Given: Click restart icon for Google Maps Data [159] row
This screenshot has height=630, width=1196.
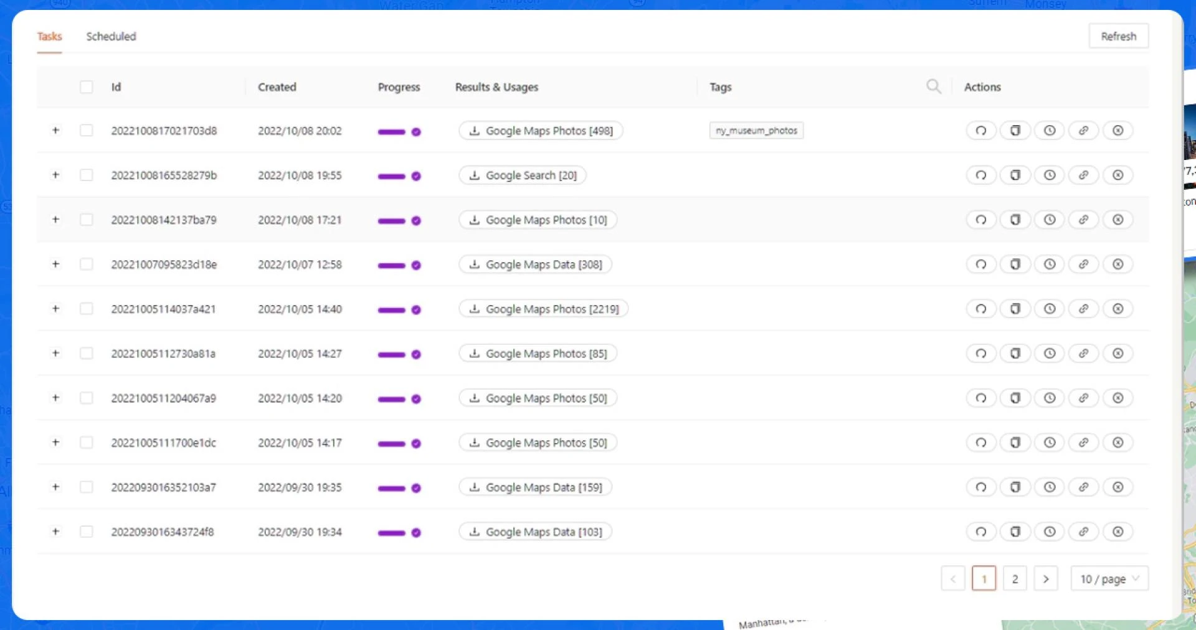Looking at the screenshot, I should tap(980, 487).
